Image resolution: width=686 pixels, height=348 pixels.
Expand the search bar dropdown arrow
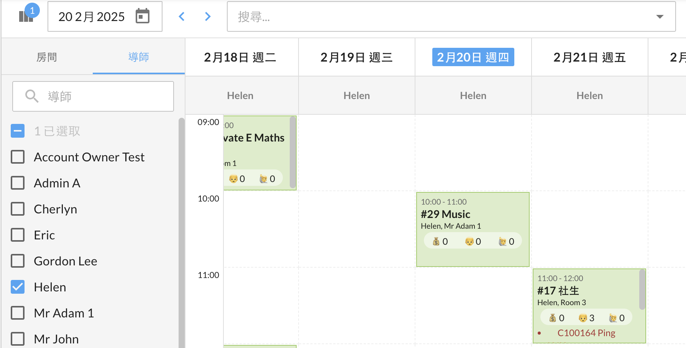click(660, 16)
